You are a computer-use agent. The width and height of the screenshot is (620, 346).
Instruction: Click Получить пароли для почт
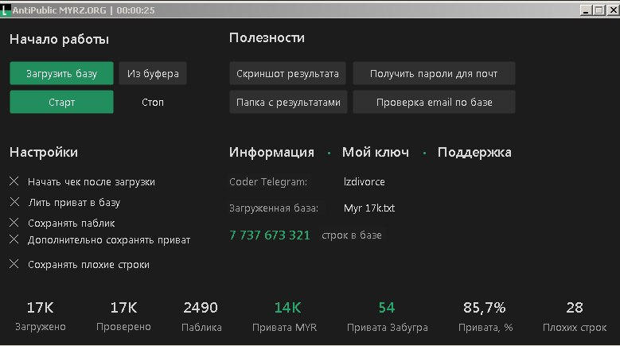(434, 74)
